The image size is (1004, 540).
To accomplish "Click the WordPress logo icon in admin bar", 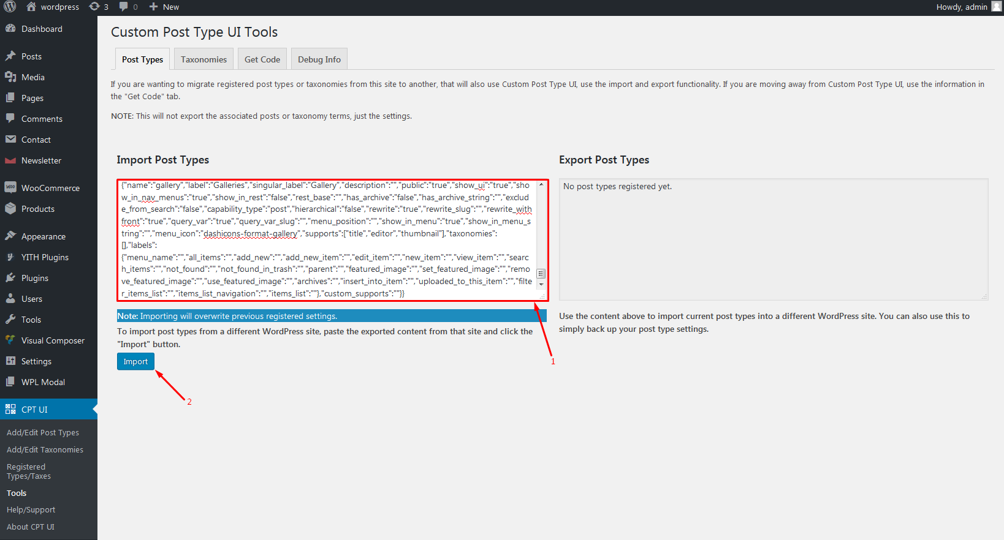I will 10,7.
